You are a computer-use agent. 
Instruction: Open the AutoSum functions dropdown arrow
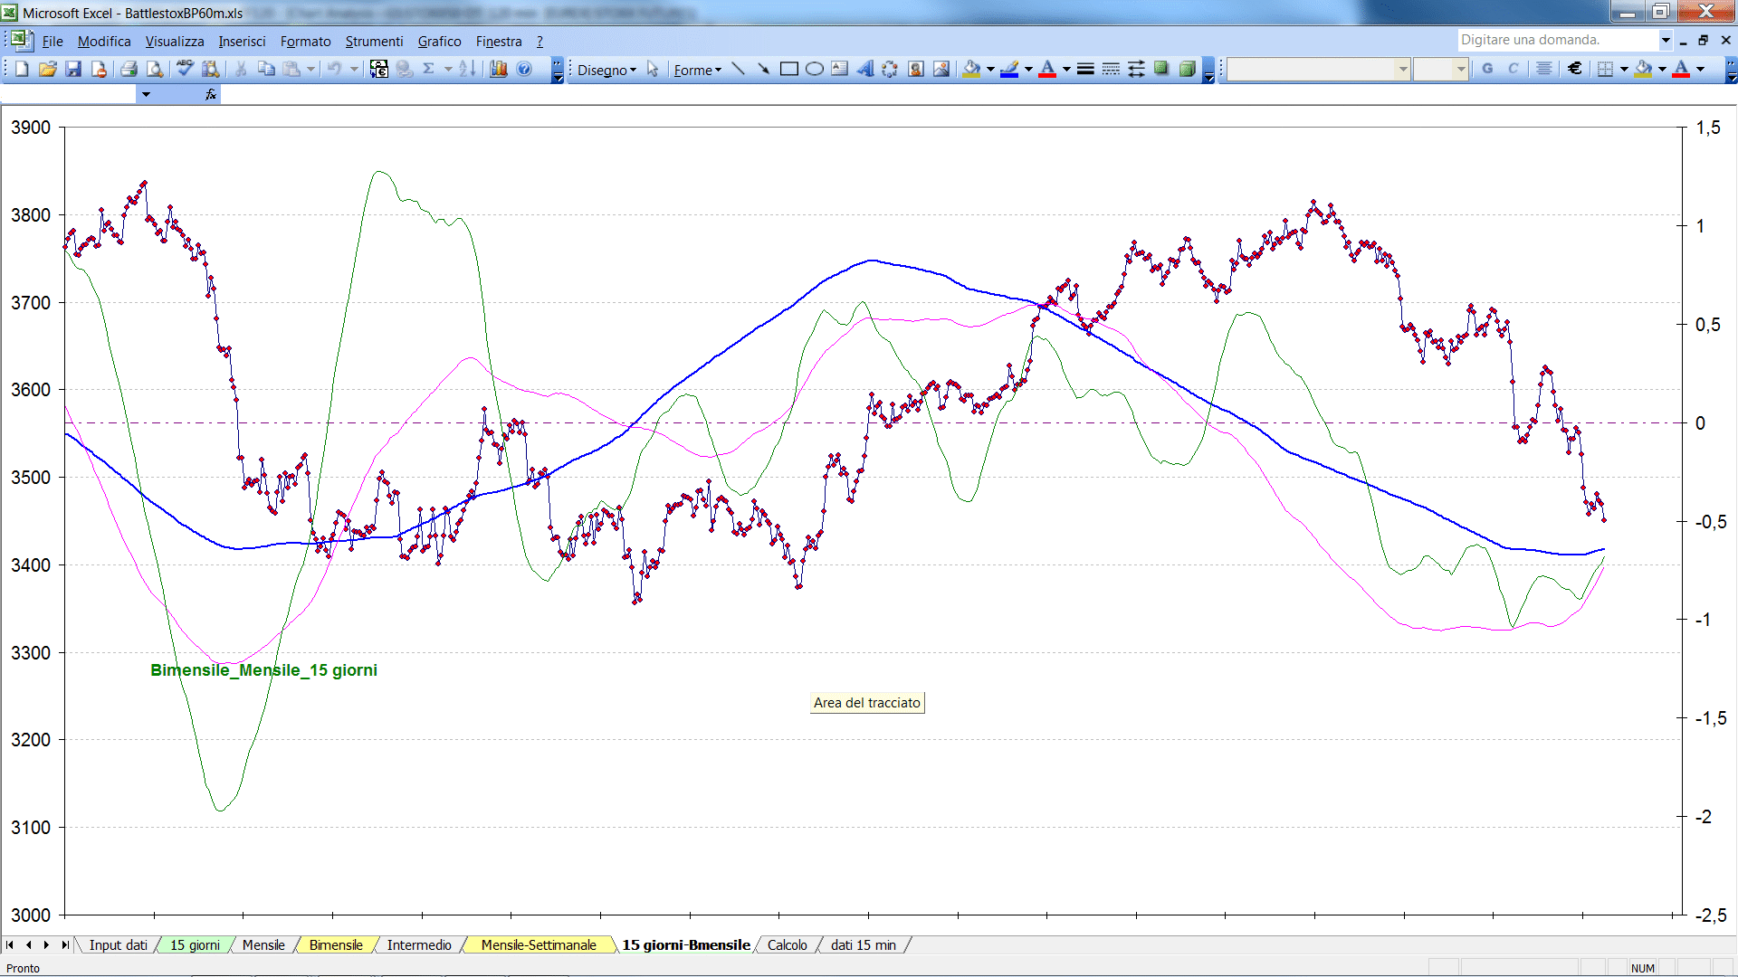(448, 69)
